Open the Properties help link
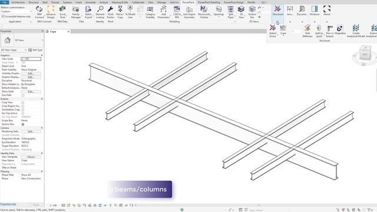This screenshot has height=212, width=377. (8, 204)
